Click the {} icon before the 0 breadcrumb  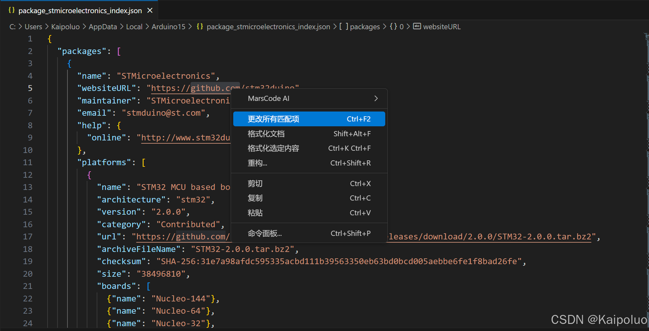[394, 27]
